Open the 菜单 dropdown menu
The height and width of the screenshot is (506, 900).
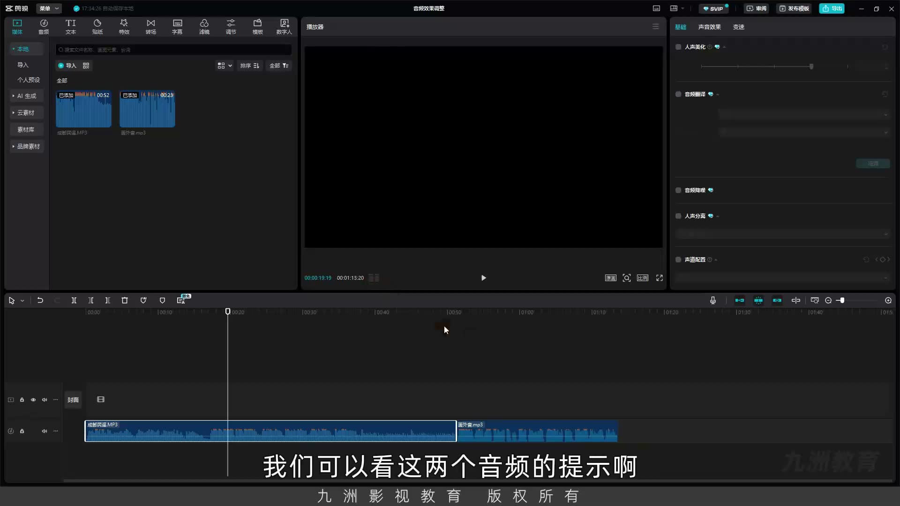coord(49,8)
